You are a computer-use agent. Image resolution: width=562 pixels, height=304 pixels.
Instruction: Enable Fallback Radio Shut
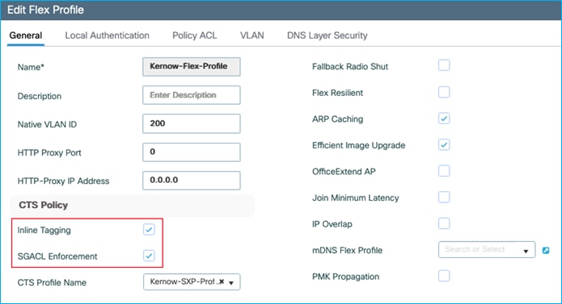point(444,66)
